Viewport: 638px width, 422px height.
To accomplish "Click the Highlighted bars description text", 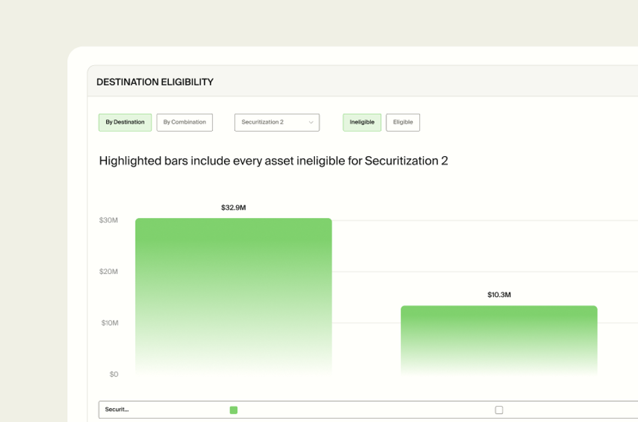I will 273,161.
